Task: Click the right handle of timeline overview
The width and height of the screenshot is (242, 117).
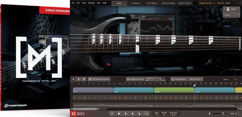Action: pos(98,109)
